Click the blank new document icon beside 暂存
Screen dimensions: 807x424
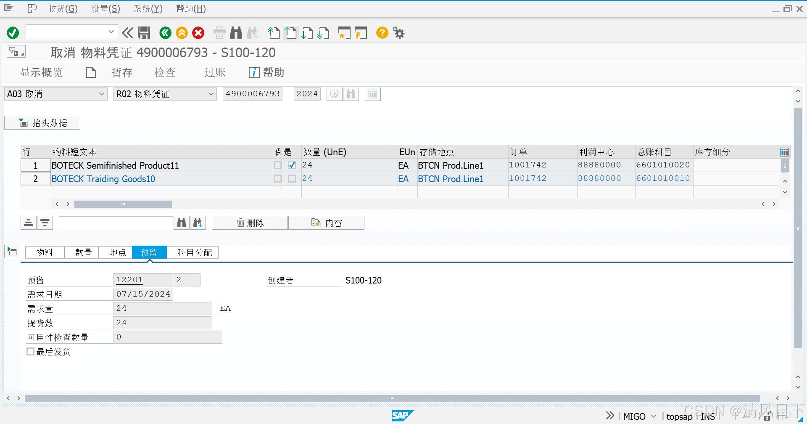(x=91, y=72)
